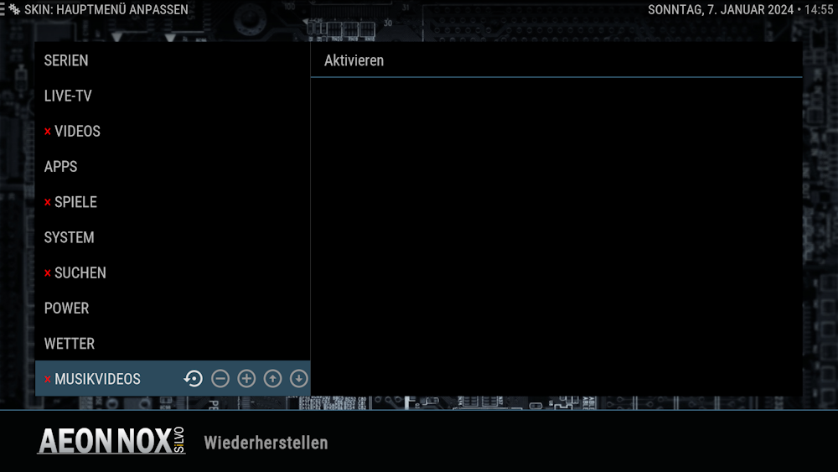Select the LIVE-TV menu entry
Screen dimensions: 838x472
[x=173, y=96]
